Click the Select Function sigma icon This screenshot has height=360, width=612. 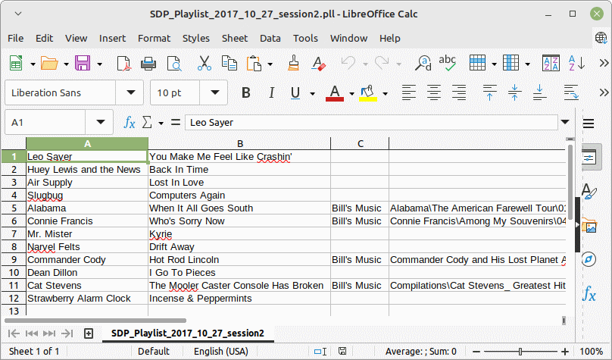click(147, 123)
